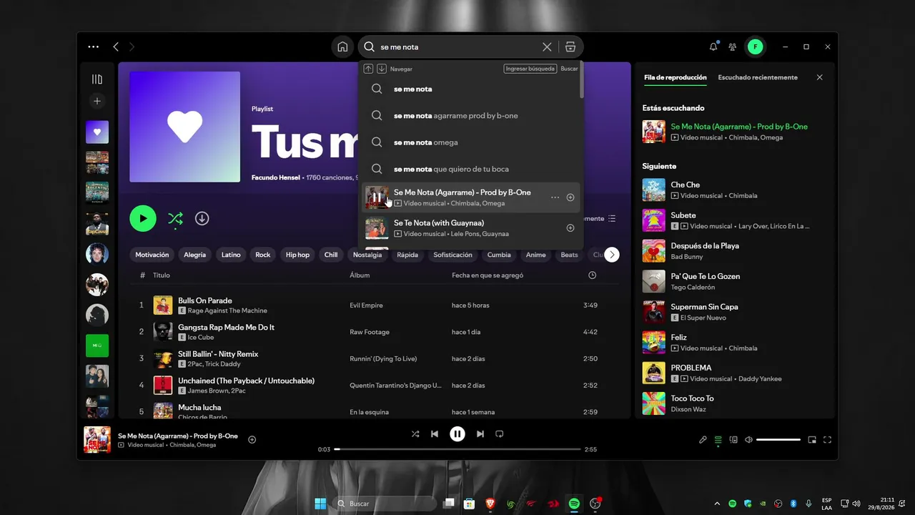Open the Friend Activity icon

tap(733, 47)
